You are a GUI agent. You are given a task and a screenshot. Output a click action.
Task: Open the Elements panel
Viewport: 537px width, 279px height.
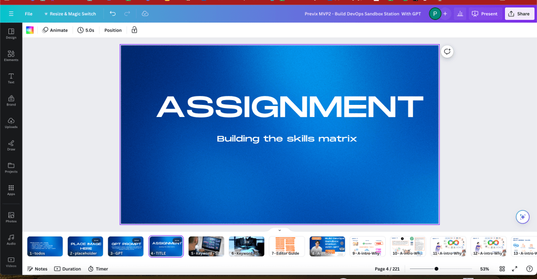pyautogui.click(x=11, y=56)
